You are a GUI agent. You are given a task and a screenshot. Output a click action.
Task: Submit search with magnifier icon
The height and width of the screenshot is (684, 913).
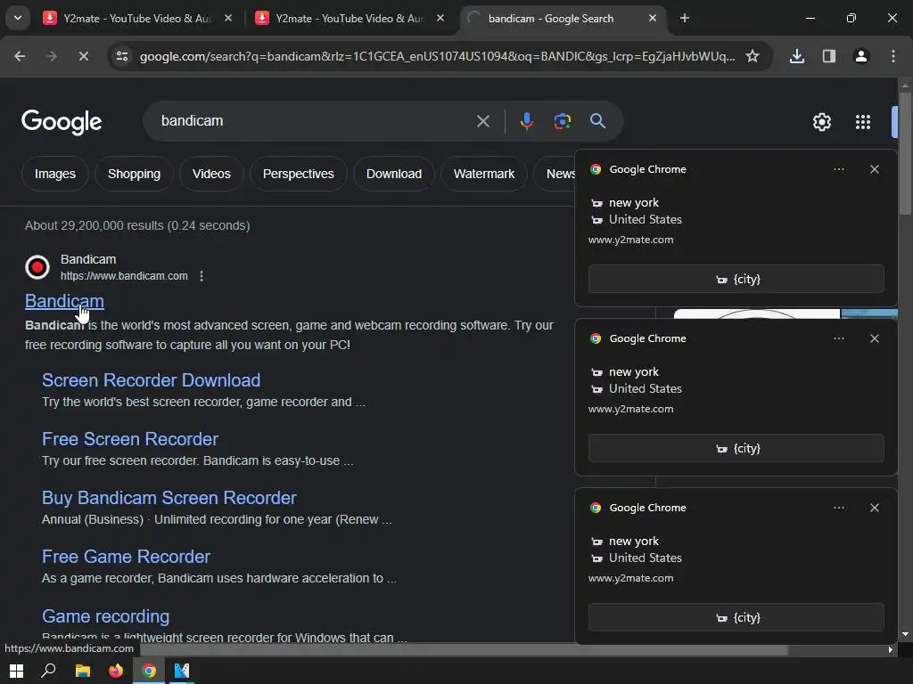597,121
